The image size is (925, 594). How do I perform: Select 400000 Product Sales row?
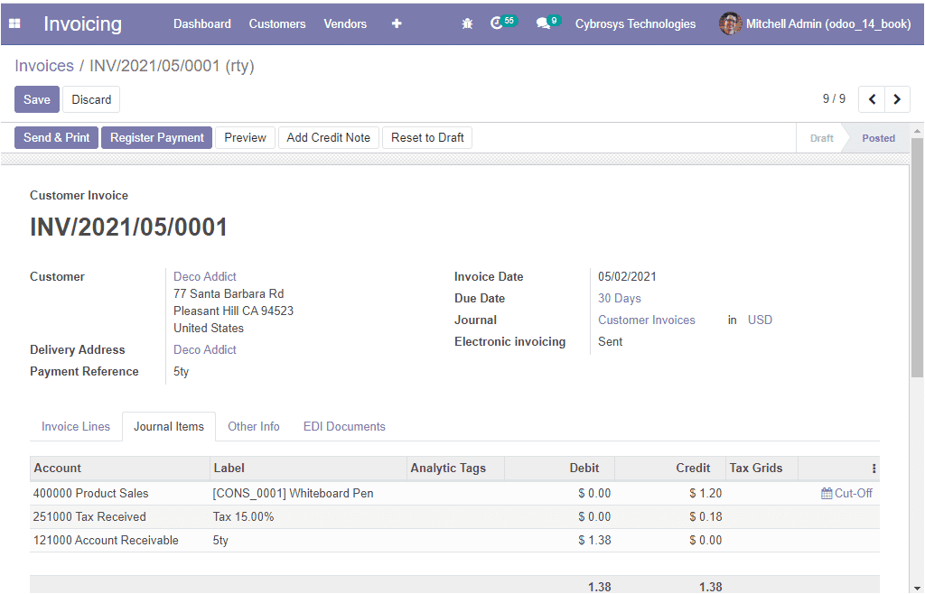(454, 493)
